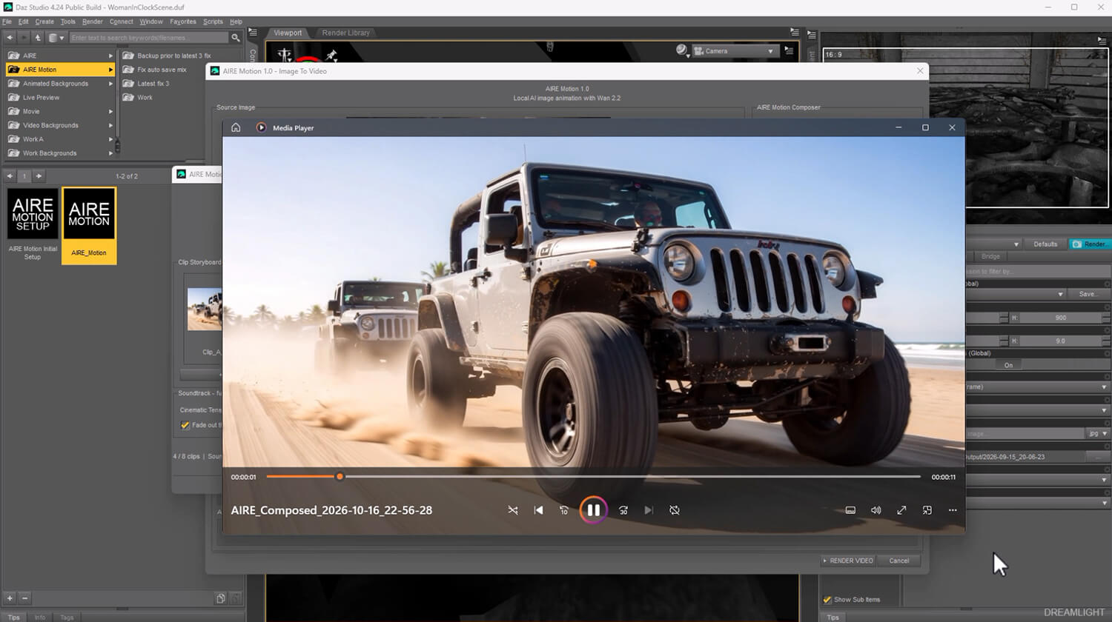Uncheck the Show Sub Items checkbox
This screenshot has width=1112, height=622.
click(827, 600)
